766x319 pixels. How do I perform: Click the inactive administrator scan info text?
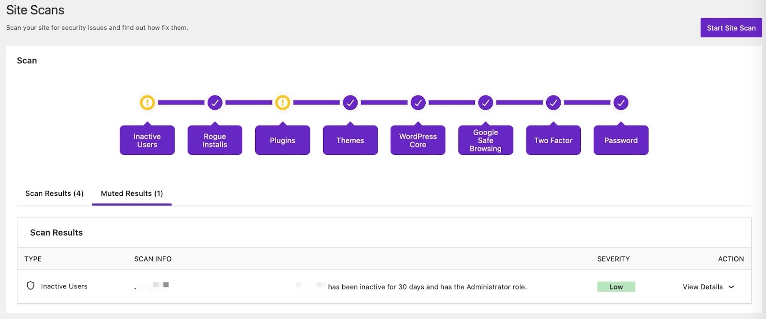pyautogui.click(x=427, y=287)
